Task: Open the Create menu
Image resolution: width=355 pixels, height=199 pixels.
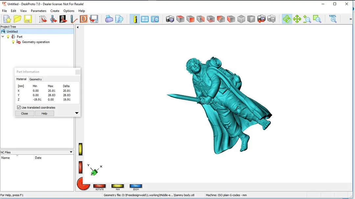Action: (x=55, y=11)
